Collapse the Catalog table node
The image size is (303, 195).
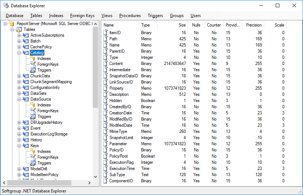[x=19, y=53]
